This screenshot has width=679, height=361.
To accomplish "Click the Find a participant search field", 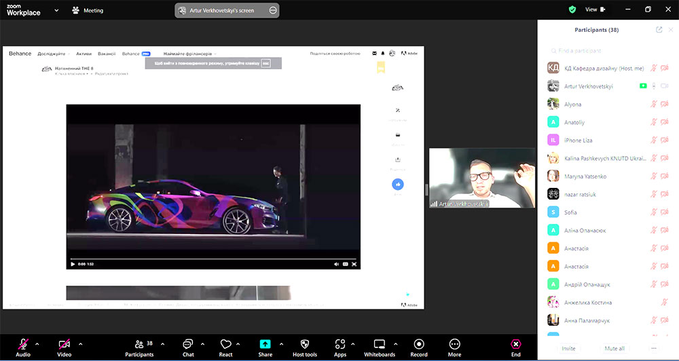I will pos(608,51).
